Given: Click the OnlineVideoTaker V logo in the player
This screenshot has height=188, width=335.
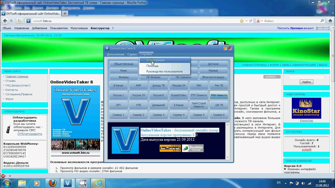Looking at the screenshot, I should (x=125, y=140).
